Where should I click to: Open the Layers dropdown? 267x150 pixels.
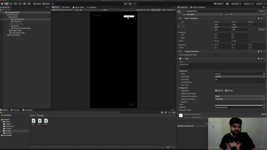click(249, 4)
